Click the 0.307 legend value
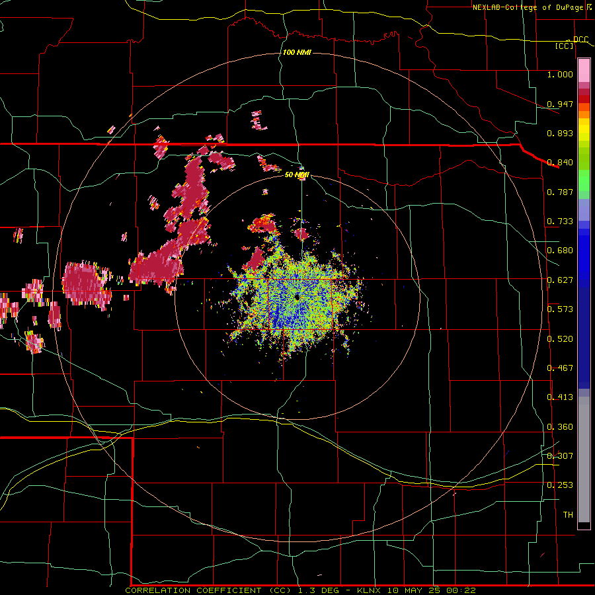 point(560,456)
